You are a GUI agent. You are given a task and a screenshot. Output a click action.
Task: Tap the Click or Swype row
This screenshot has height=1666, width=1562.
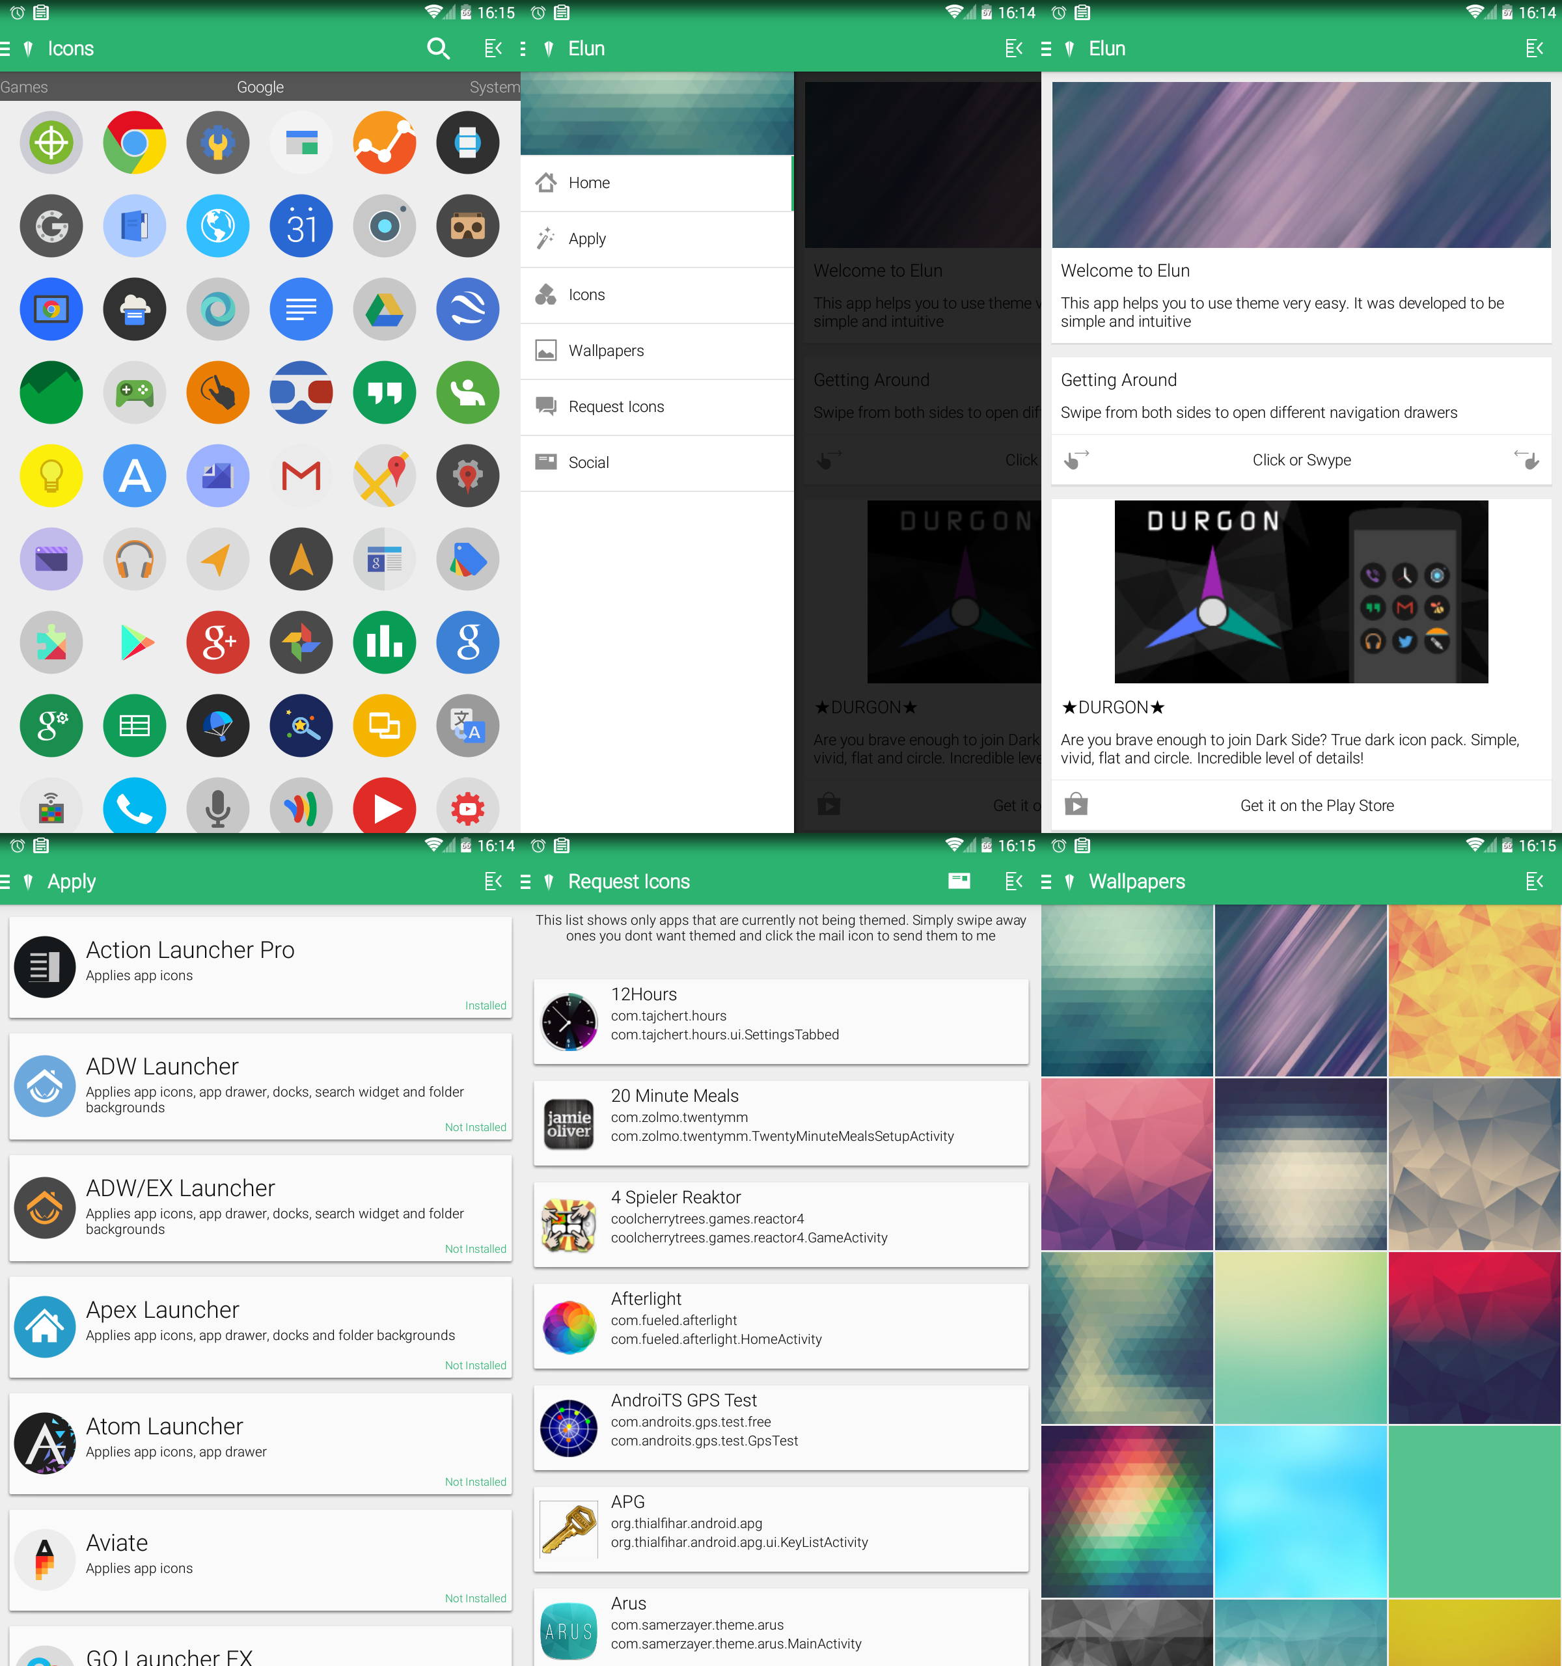click(x=1300, y=459)
